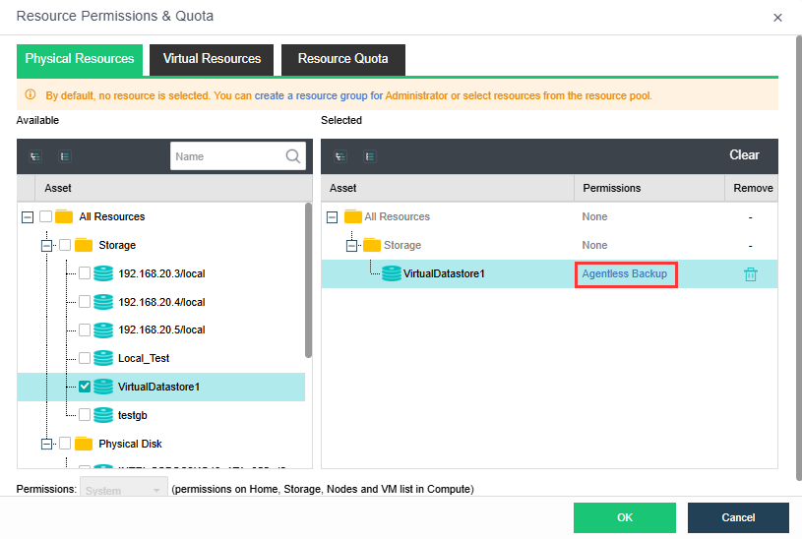
Task: Collapse the Physical Disk tree node
Action: (46, 444)
